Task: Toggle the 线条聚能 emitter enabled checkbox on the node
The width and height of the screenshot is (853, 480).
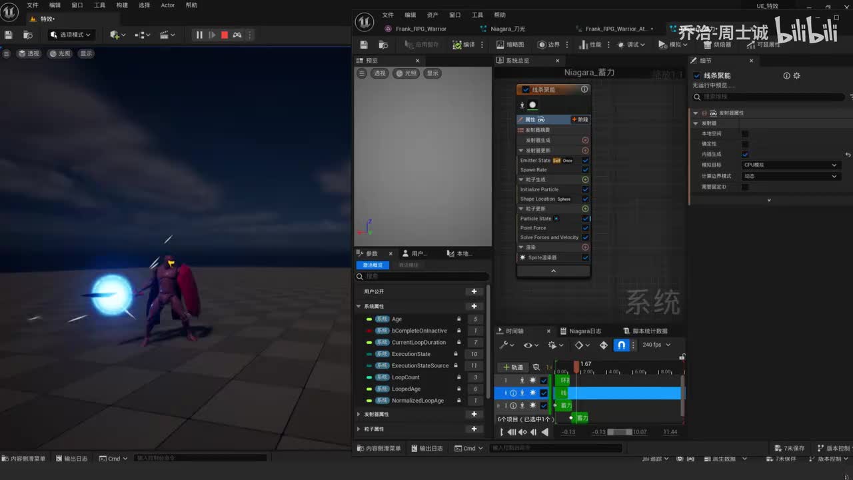Action: [526, 89]
